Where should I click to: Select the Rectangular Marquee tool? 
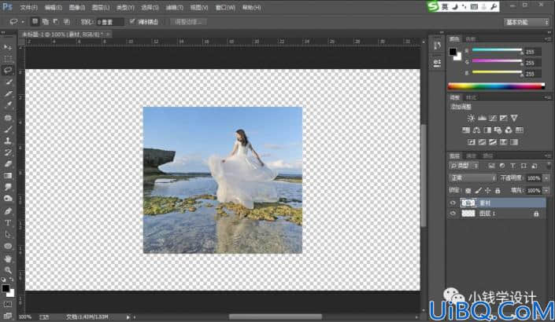click(8, 59)
